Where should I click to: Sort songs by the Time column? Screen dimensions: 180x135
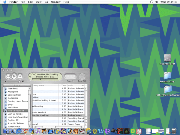tap(63, 85)
